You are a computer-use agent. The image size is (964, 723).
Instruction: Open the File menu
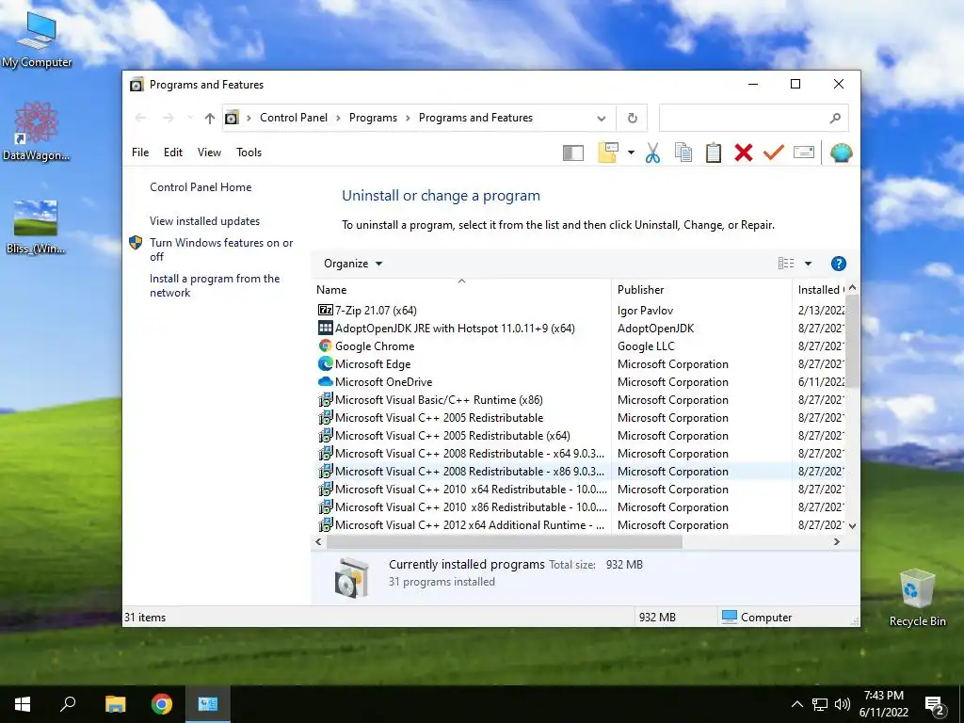140,153
